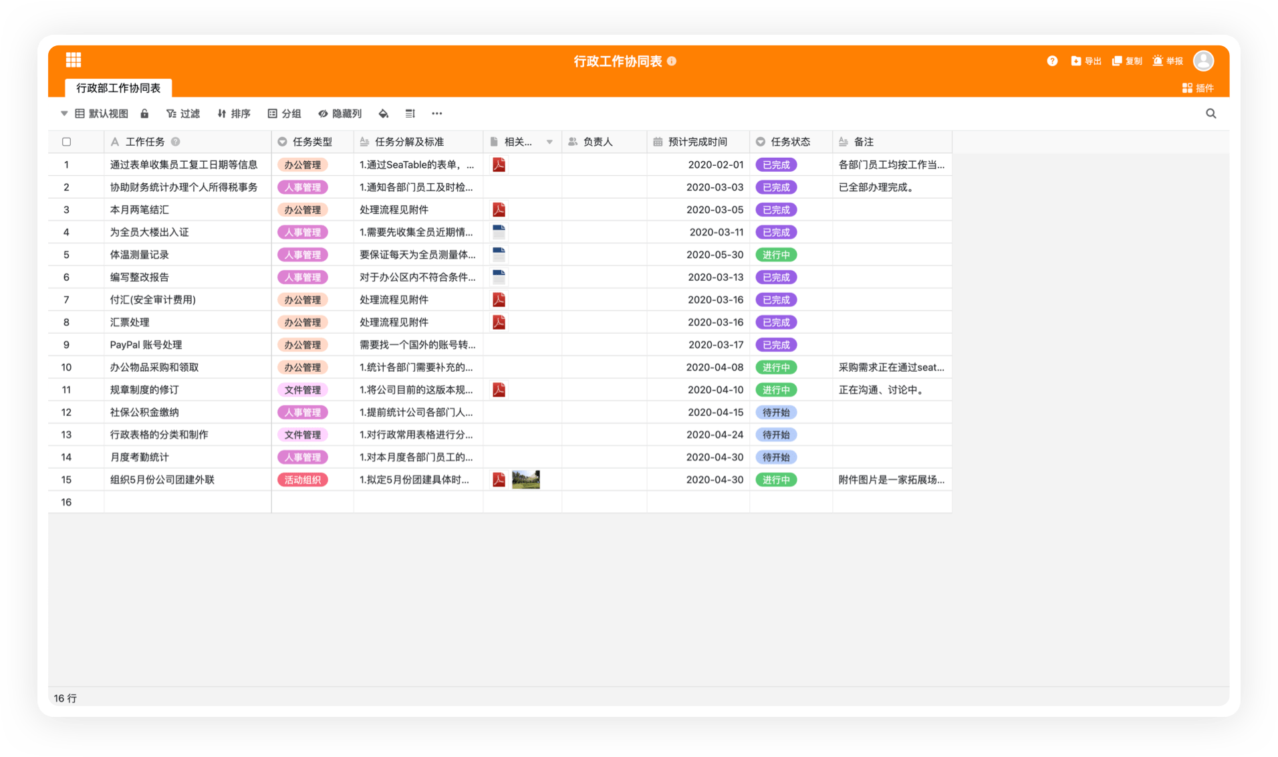Open the 过滤 filter menu
The image size is (1278, 757).
183,114
